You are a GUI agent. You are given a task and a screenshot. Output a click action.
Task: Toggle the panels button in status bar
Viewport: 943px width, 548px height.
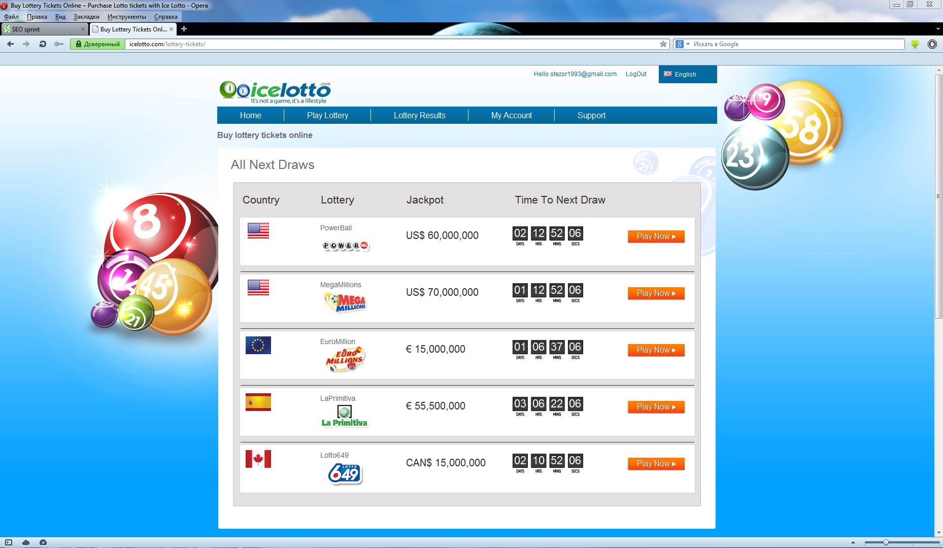point(9,542)
